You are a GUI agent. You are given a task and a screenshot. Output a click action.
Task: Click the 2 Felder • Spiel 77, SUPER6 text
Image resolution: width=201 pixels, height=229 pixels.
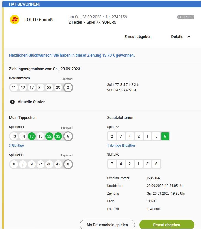click(92, 22)
